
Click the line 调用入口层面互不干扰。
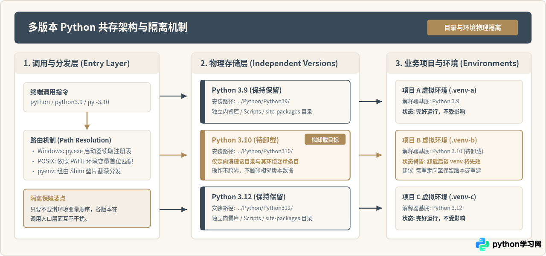tap(59, 219)
